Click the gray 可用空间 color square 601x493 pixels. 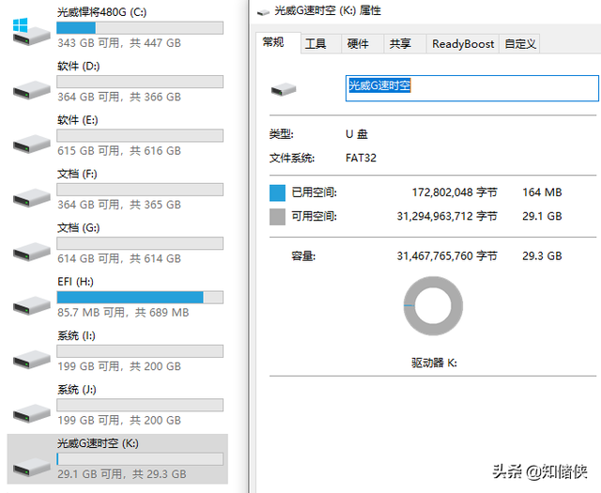(277, 217)
